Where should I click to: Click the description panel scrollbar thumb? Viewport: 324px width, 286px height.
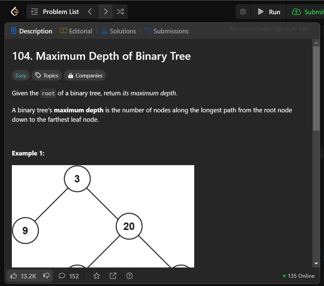pyautogui.click(x=316, y=89)
